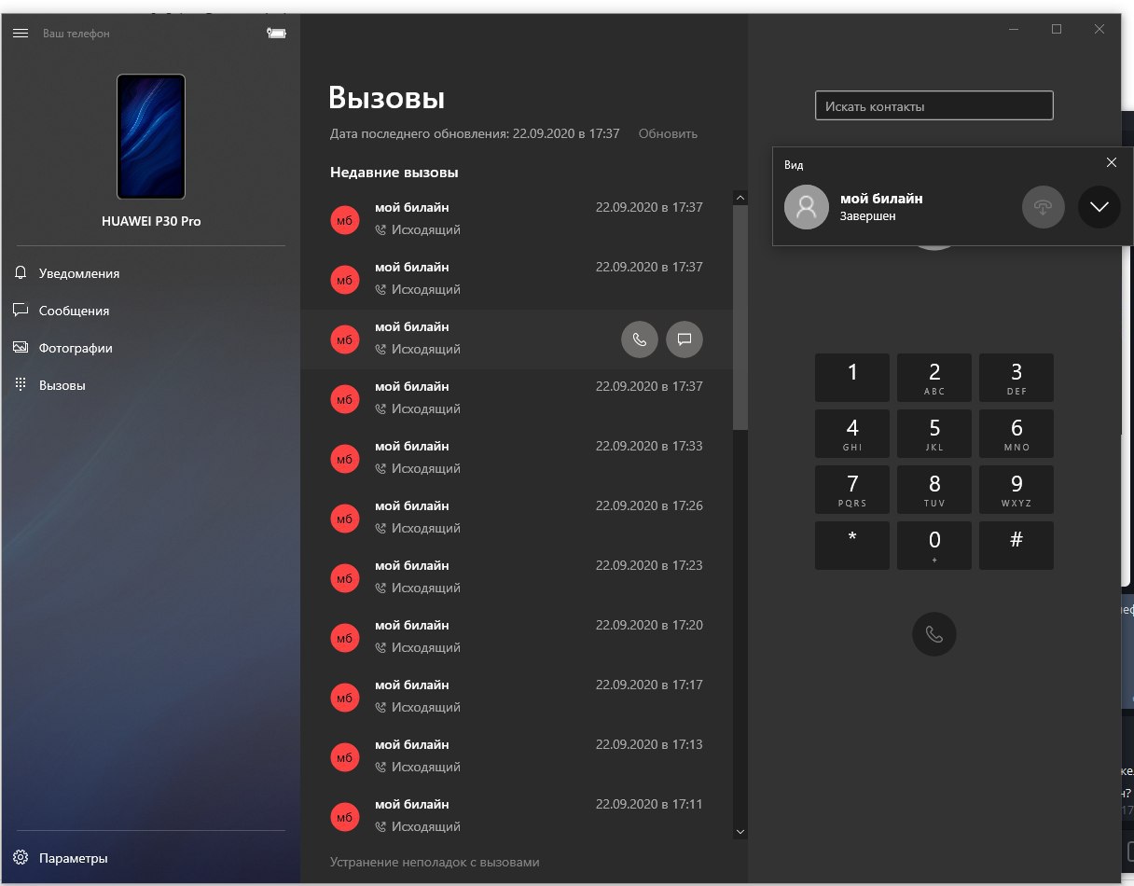Call back from the highlighted мой билайн row
This screenshot has height=886, width=1134.
pos(640,339)
